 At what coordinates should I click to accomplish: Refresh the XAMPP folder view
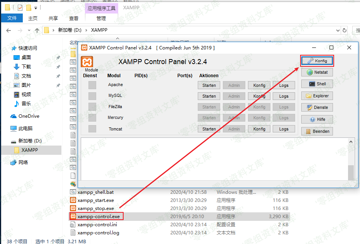point(345,30)
